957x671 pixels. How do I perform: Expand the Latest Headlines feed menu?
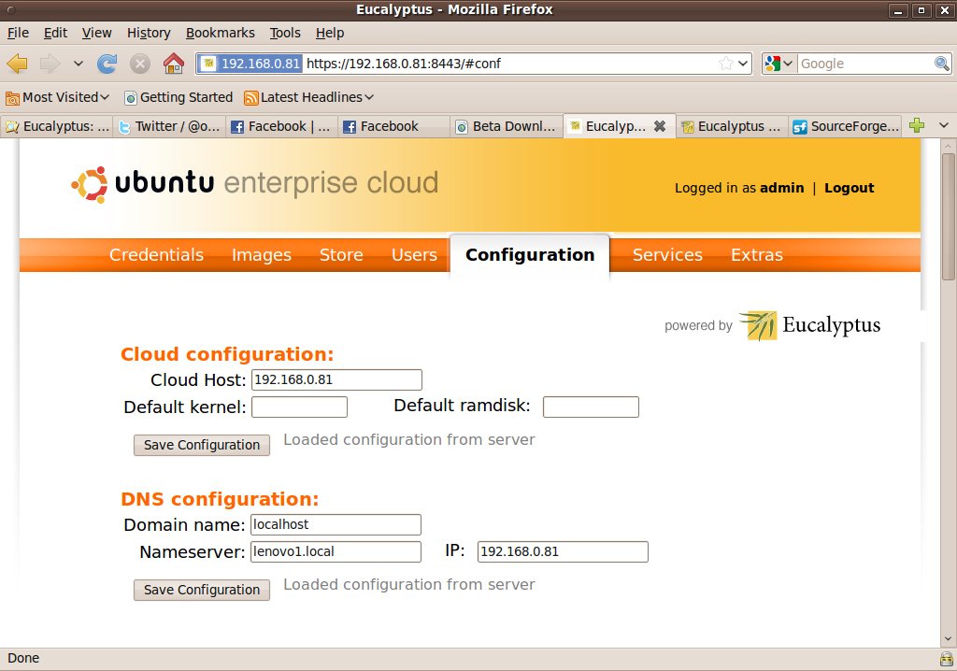[308, 98]
